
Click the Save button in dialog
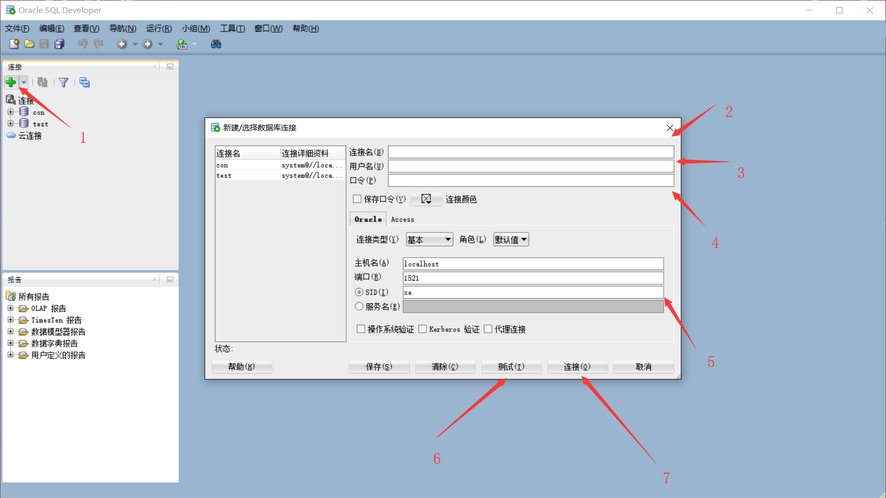pyautogui.click(x=379, y=367)
